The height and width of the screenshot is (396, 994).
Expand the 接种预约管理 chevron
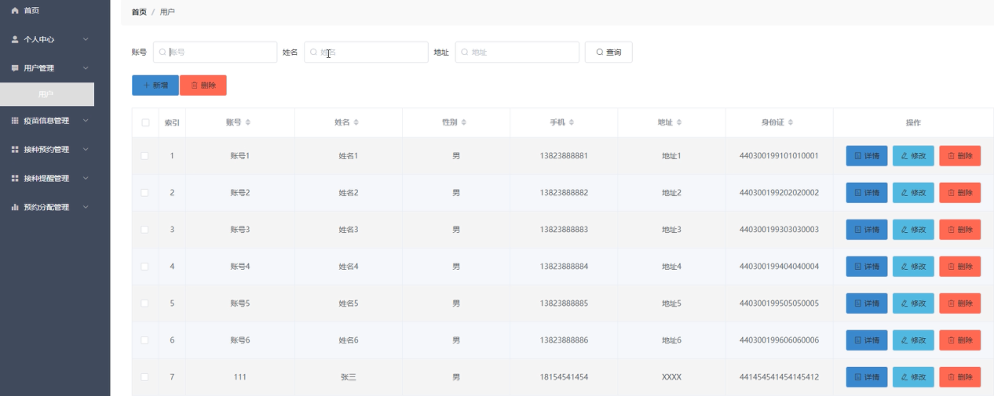coord(86,149)
